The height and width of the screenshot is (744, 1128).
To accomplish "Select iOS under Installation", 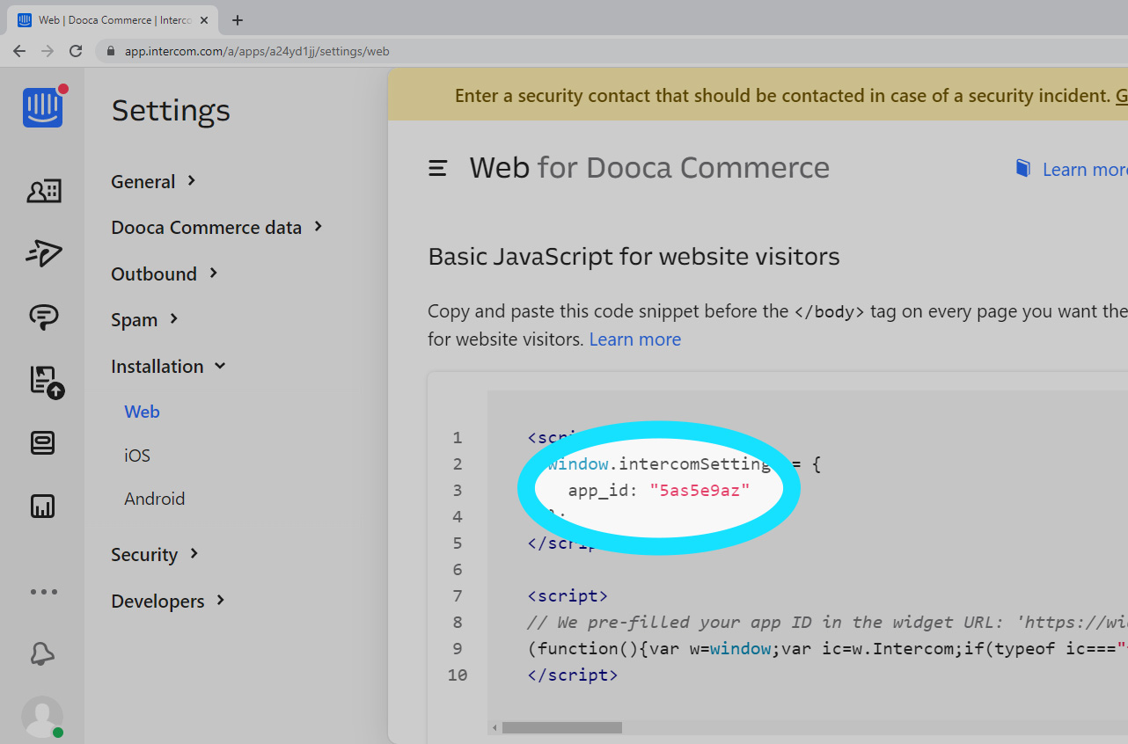I will pyautogui.click(x=137, y=456).
